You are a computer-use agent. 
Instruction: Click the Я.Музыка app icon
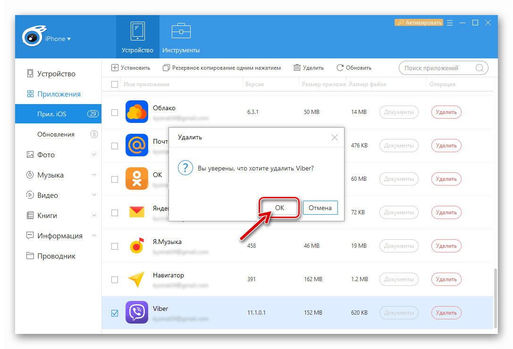pos(137,245)
